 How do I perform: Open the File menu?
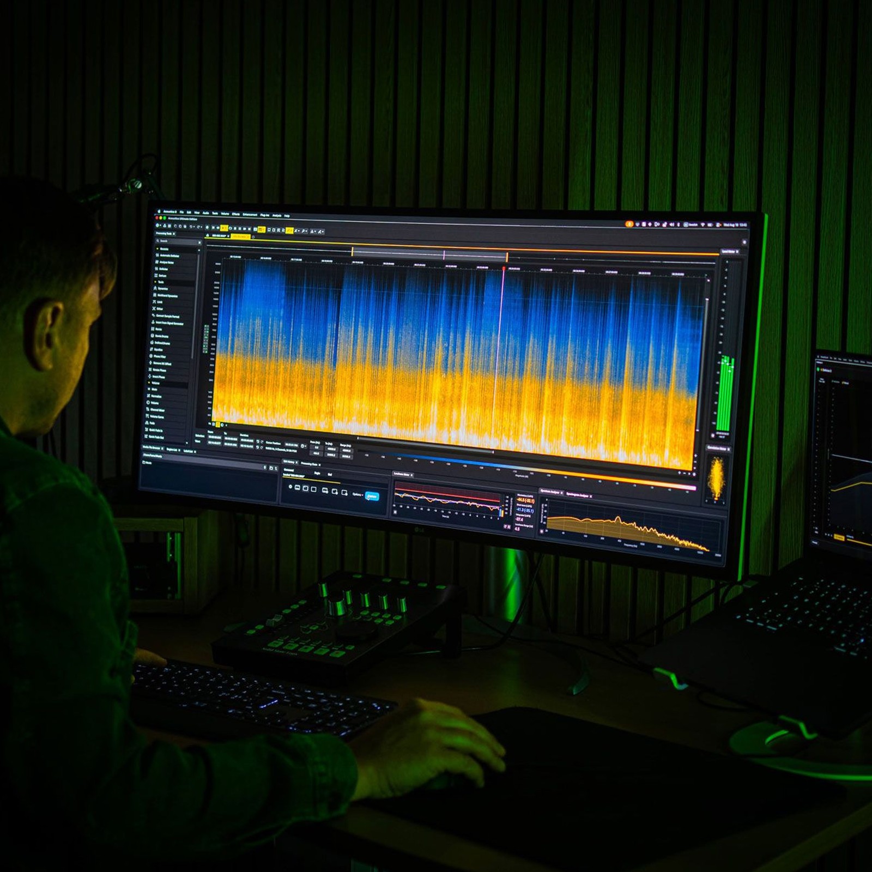tap(181, 212)
